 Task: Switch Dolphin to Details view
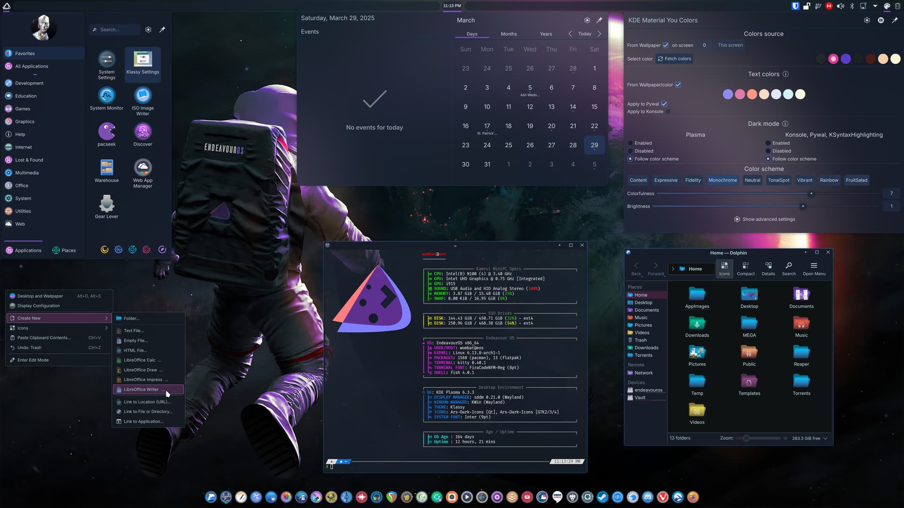(x=768, y=269)
